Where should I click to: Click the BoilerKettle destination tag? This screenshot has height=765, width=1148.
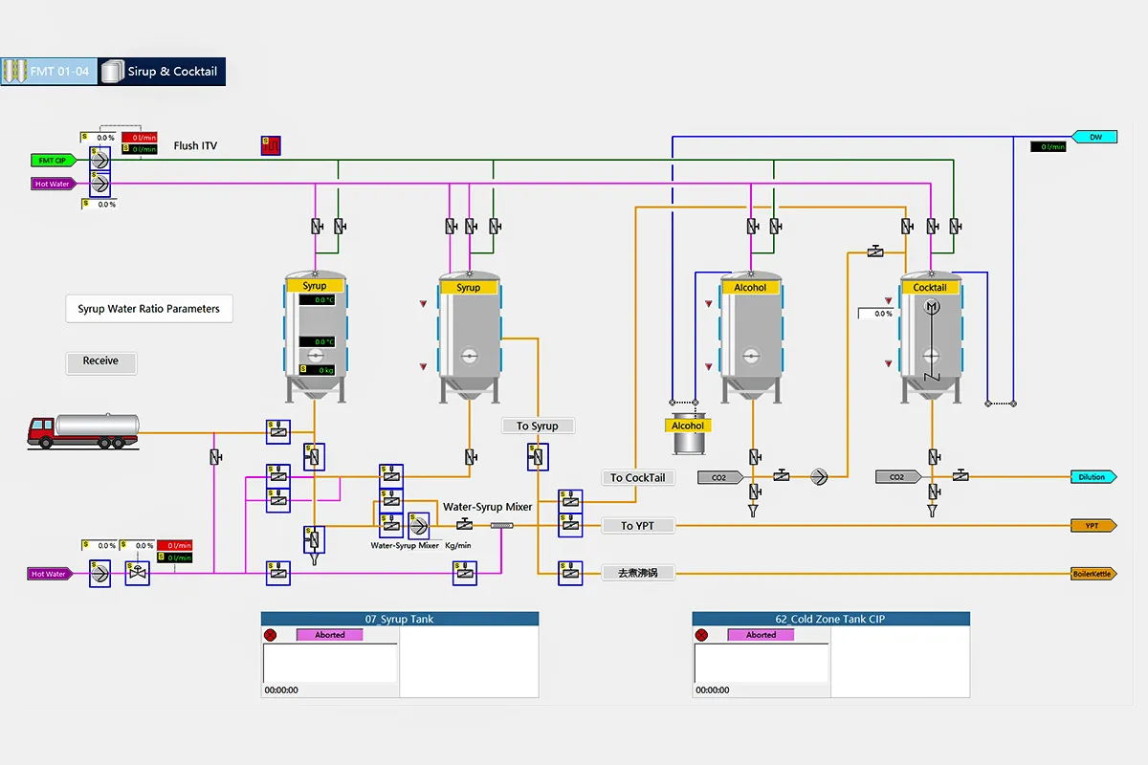tap(1093, 574)
